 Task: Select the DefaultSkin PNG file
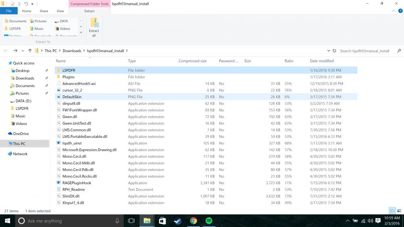tap(206, 97)
